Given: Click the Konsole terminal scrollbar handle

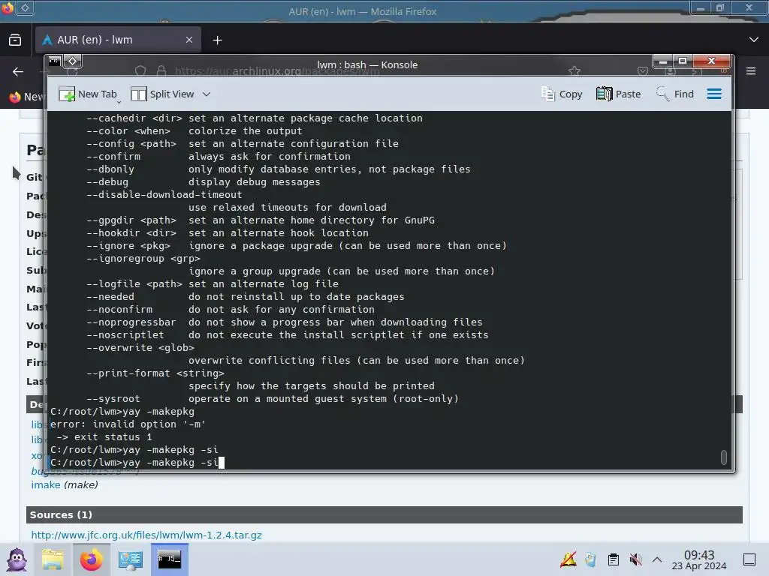Looking at the screenshot, I should 723,457.
